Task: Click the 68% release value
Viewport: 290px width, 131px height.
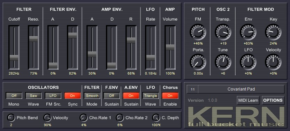Action: 131,74
